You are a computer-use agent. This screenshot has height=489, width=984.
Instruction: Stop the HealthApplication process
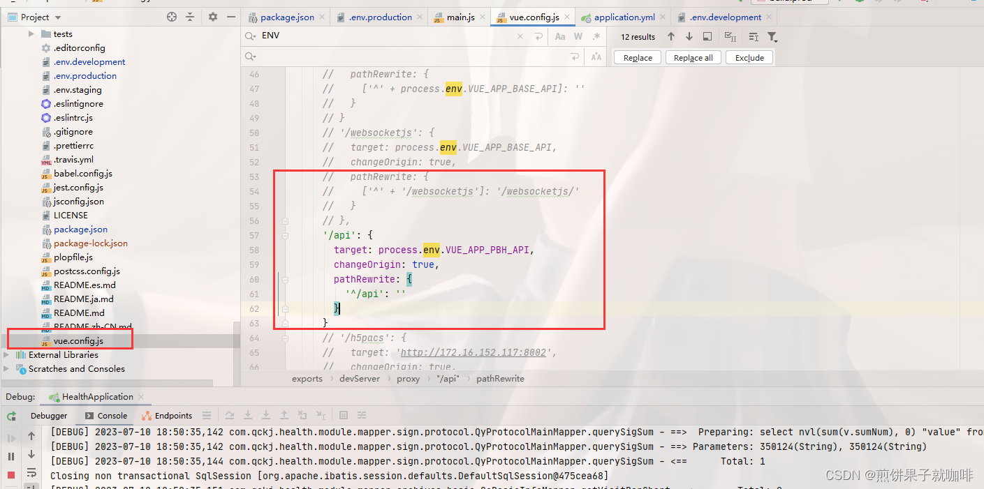[11, 475]
